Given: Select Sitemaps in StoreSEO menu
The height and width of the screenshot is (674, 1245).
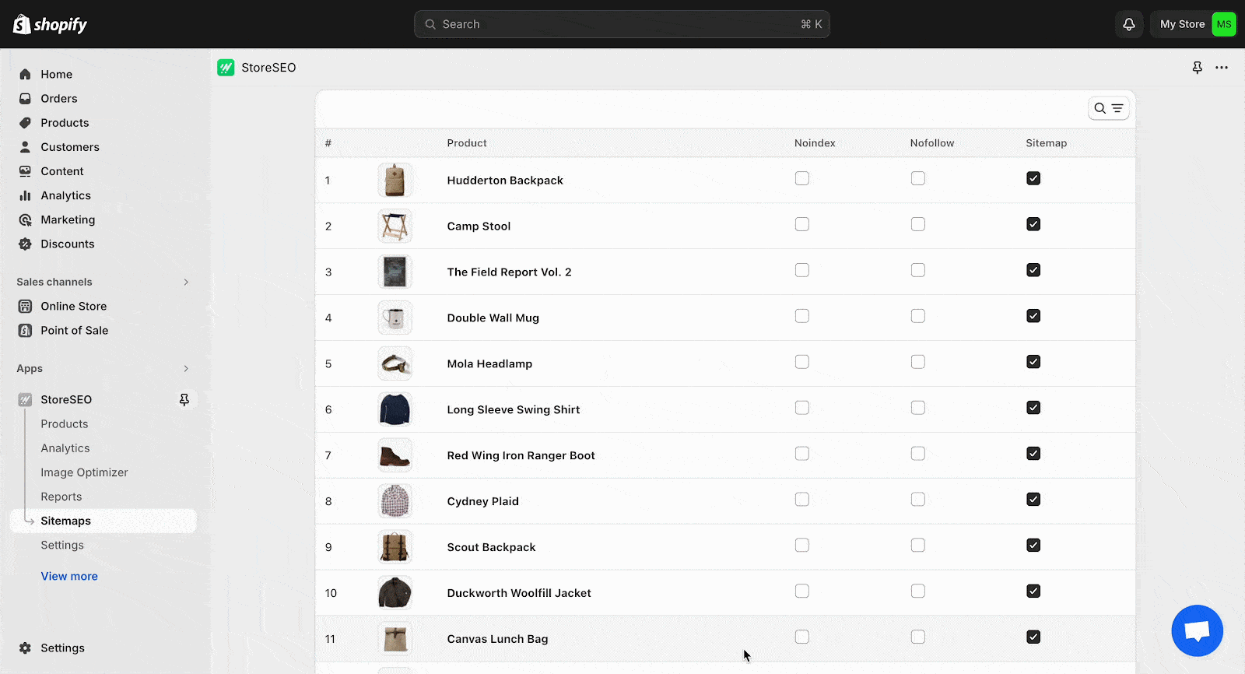Looking at the screenshot, I should (103, 521).
